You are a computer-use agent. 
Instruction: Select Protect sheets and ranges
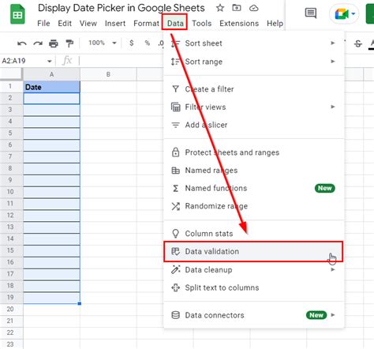tap(254, 152)
